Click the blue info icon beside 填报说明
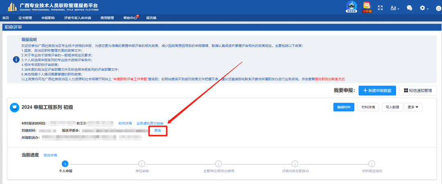Viewport: 442px width, 184px height. [16, 59]
